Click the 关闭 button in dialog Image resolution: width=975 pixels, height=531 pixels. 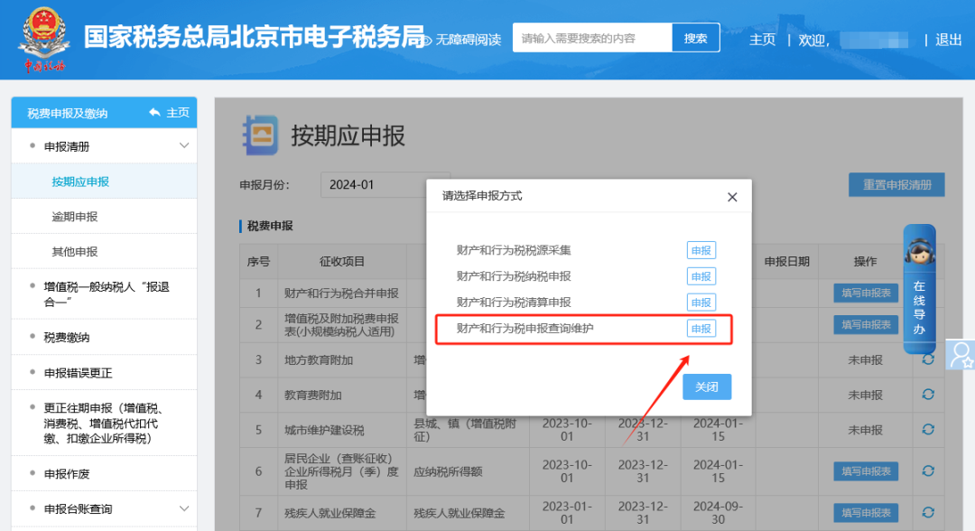(x=707, y=387)
